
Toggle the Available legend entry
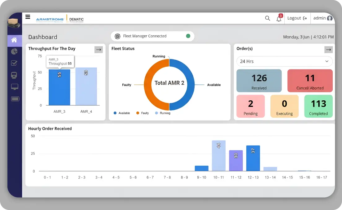click(122, 113)
